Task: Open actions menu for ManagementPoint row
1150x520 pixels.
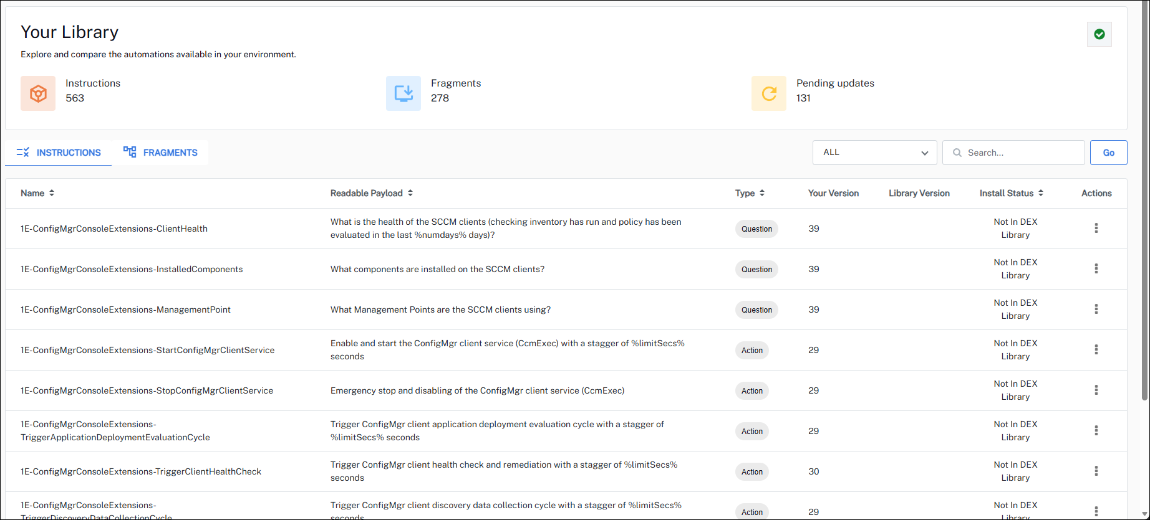Action: click(x=1096, y=310)
